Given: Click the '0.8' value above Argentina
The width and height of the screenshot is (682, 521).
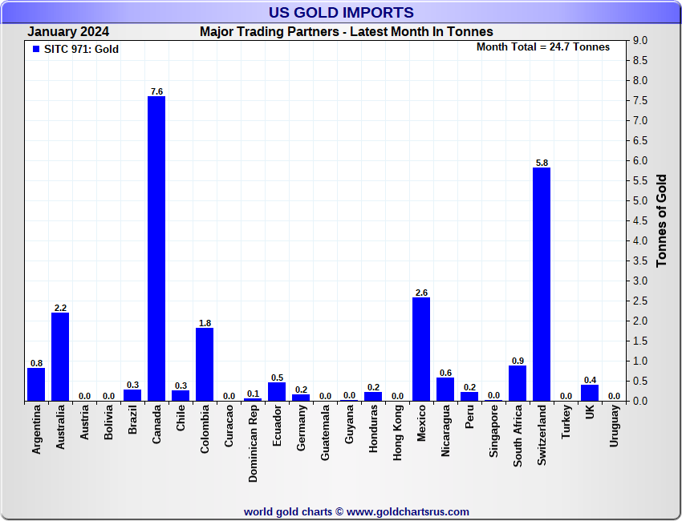Looking at the screenshot, I should coord(37,363).
